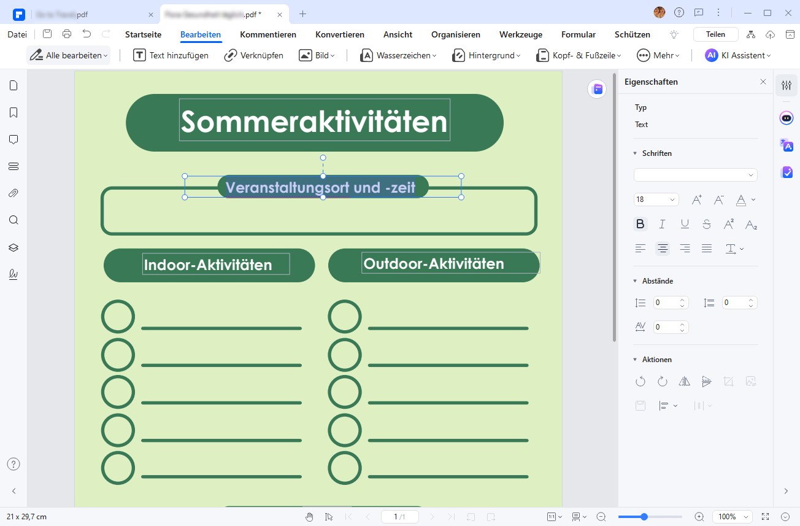Toggle Underline formatting
Viewport: 800px width, 526px height.
pyautogui.click(x=685, y=224)
